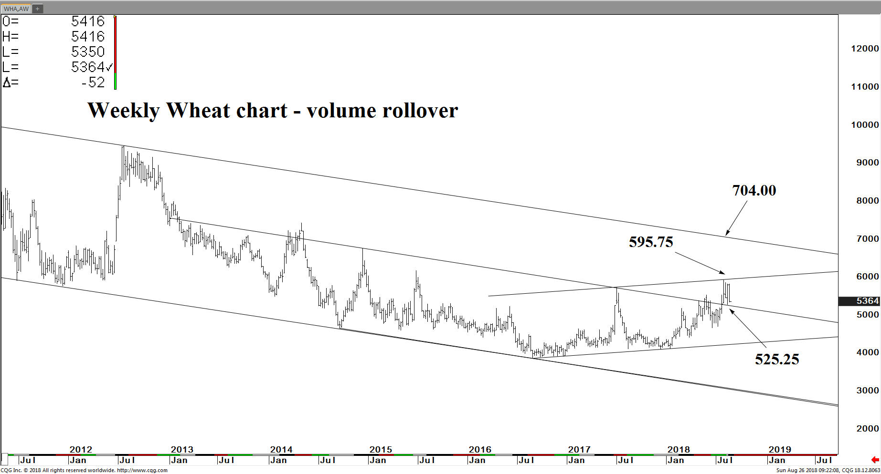
Task: Click the 12000 price axis label
Action: [x=865, y=49]
